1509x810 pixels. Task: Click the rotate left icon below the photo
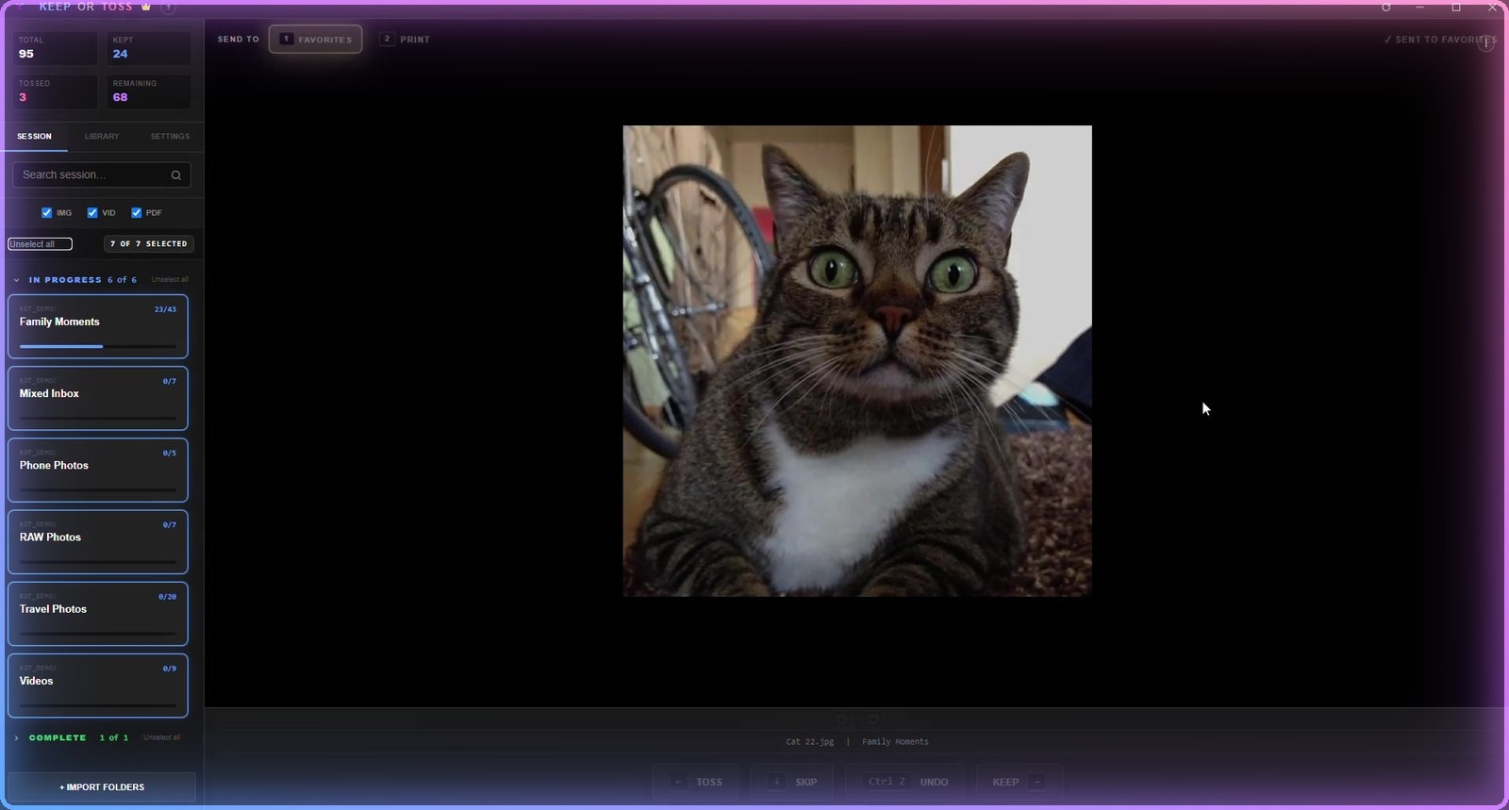[x=842, y=719]
